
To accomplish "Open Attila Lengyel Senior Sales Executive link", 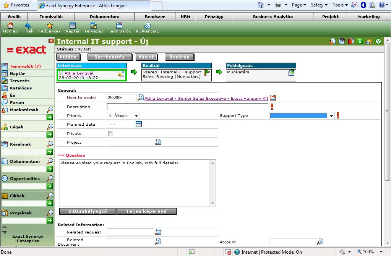I will click(206, 98).
